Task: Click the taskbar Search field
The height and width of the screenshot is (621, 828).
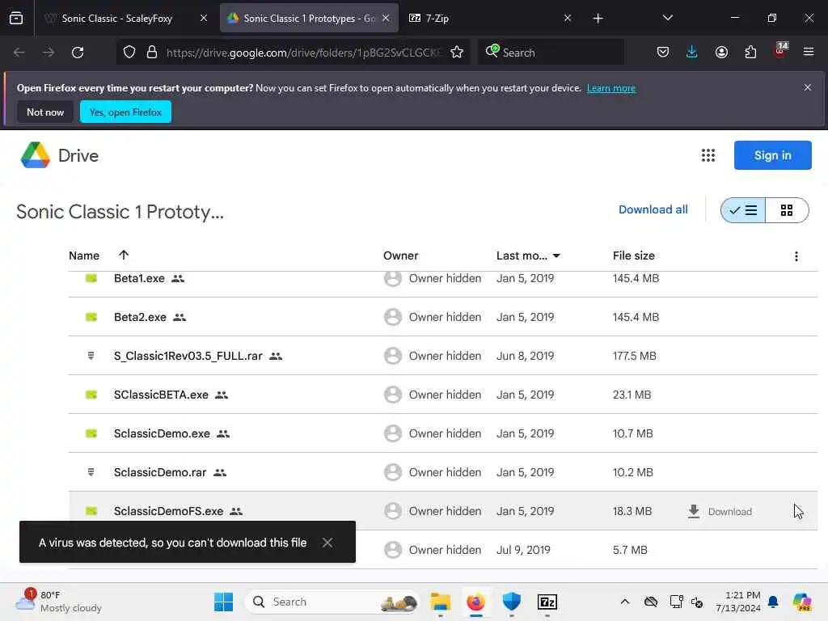Action: pyautogui.click(x=332, y=602)
